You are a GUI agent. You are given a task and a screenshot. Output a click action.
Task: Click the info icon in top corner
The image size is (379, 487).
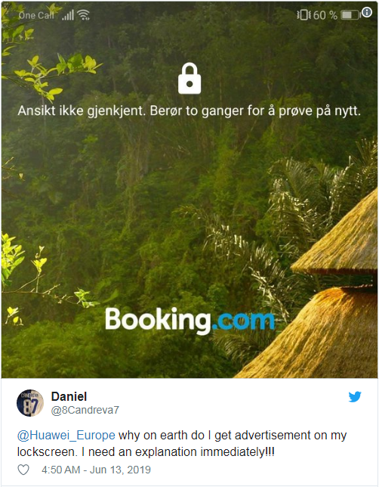367,12
